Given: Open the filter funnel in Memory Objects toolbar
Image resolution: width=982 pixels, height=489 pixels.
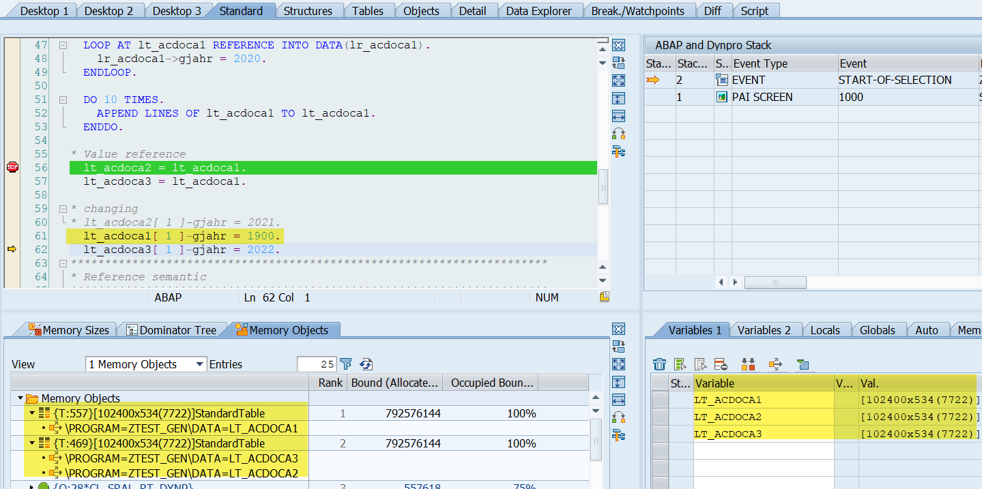Looking at the screenshot, I should tap(346, 364).
